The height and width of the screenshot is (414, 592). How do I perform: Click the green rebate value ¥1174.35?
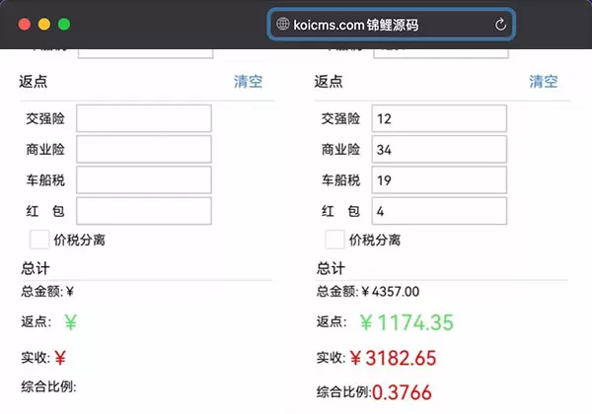point(407,322)
